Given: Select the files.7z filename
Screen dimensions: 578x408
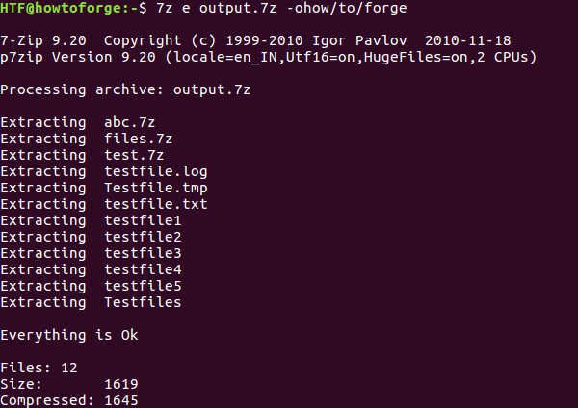Looking at the screenshot, I should coord(138,139).
